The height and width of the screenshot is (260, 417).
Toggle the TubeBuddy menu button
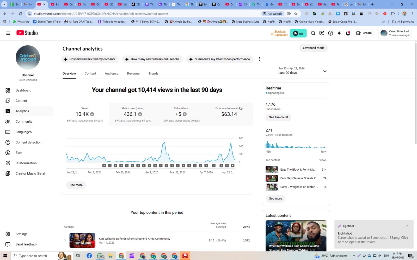[298, 33]
